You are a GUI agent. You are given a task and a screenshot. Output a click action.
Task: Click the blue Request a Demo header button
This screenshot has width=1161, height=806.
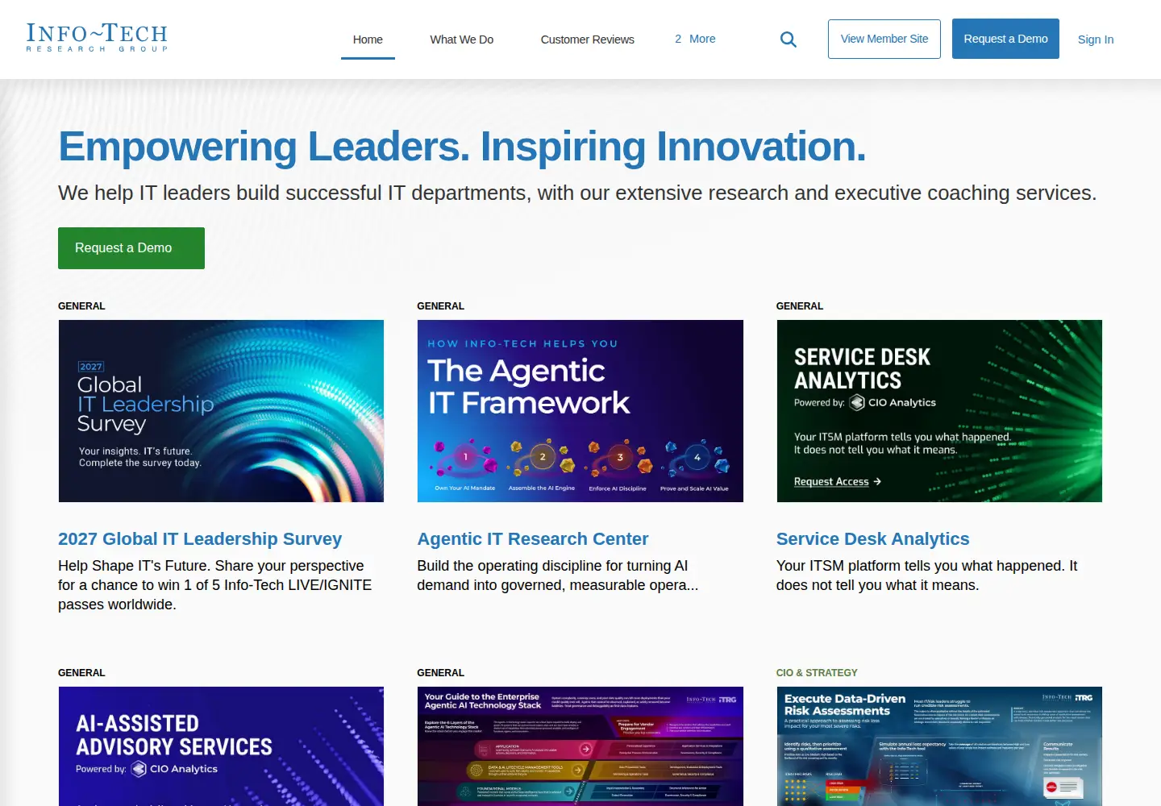point(1005,39)
